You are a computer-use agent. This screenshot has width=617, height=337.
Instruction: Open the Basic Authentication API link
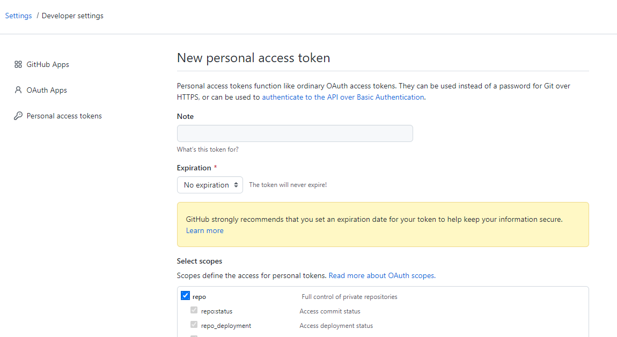pyautogui.click(x=343, y=97)
